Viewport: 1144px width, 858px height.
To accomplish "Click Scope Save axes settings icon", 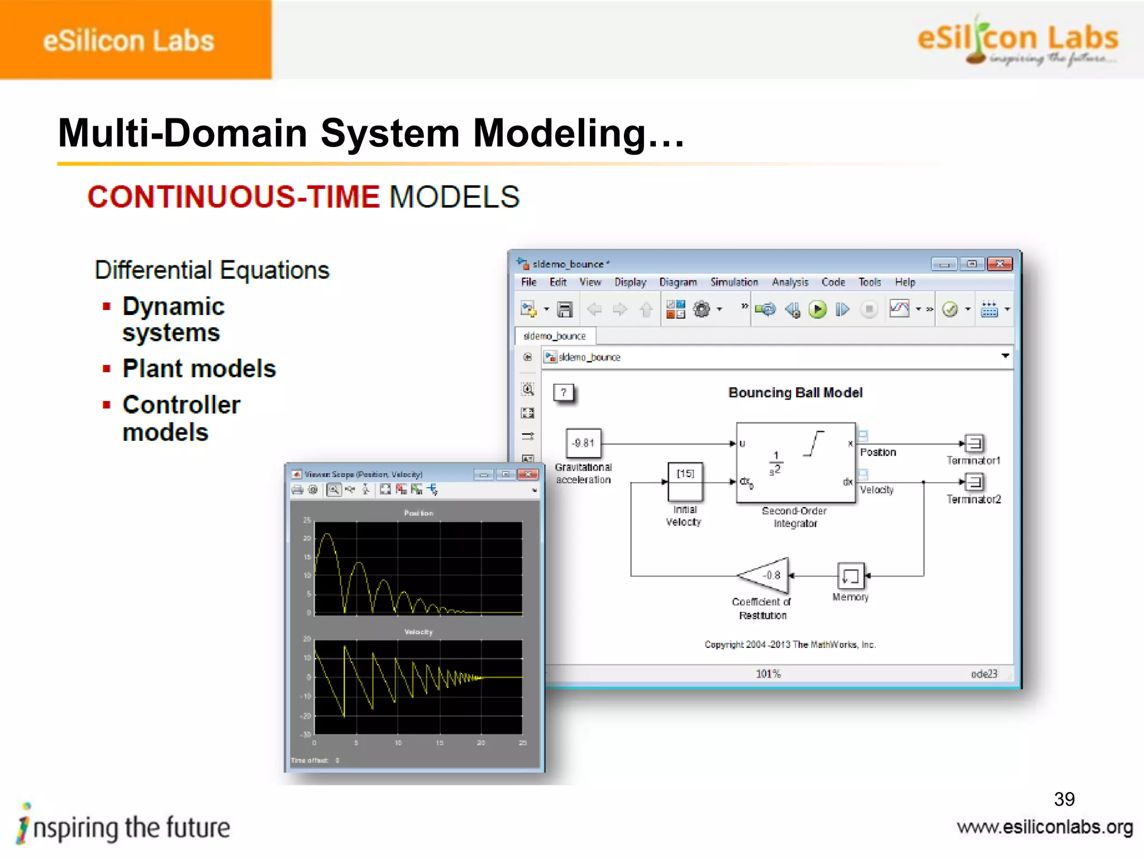I will [401, 490].
